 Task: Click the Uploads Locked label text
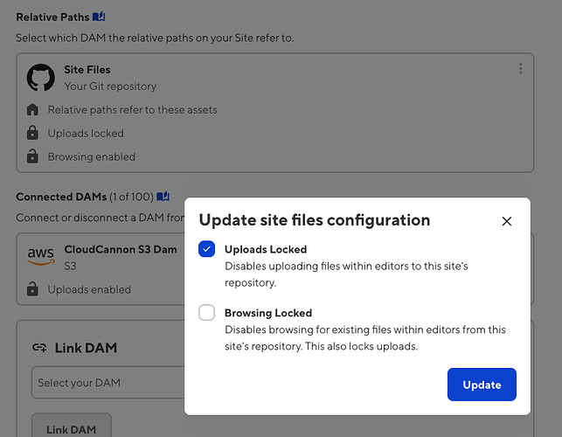point(265,249)
